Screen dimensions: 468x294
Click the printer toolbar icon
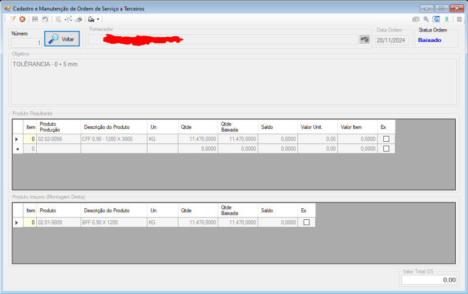(x=91, y=19)
